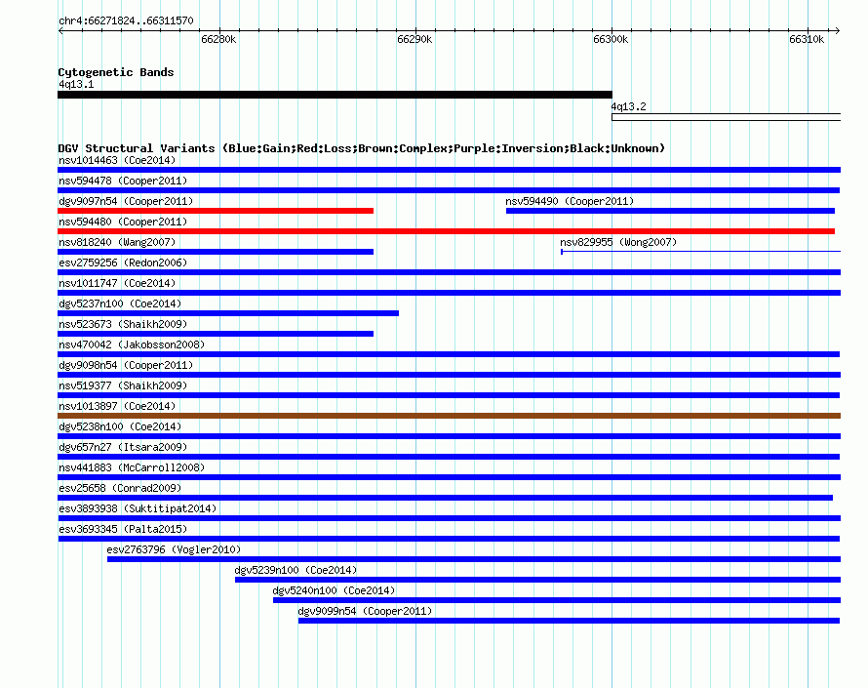Click the blue bar under dgv5240n100

557,600
